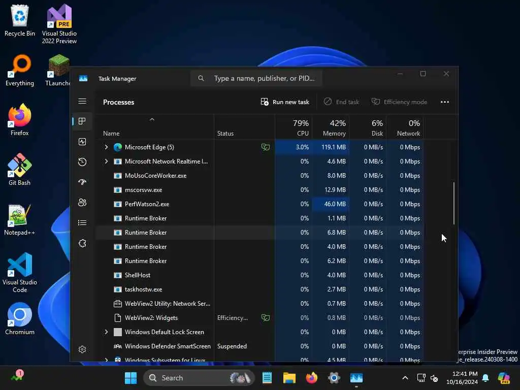The width and height of the screenshot is (520, 390).
Task: Open Firefox from the taskbar
Action: pos(311,378)
